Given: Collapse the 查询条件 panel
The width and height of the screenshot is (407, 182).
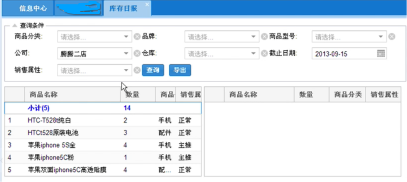Looking at the screenshot, I should [15, 26].
